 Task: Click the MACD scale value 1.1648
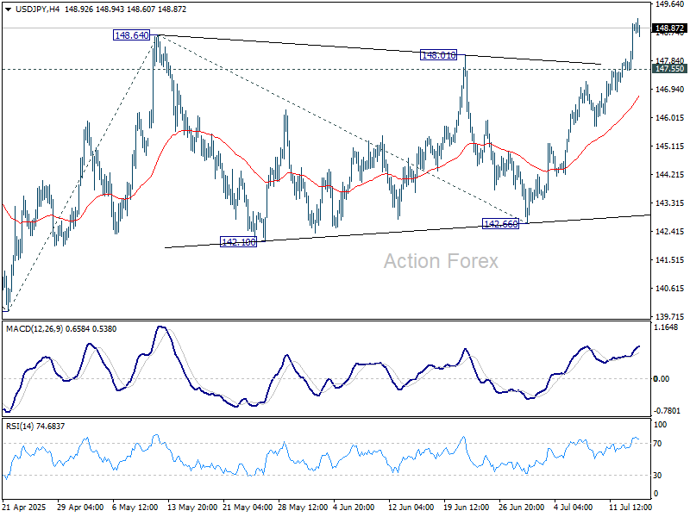pyautogui.click(x=666, y=327)
